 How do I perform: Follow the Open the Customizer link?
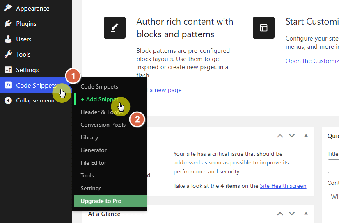pyautogui.click(x=312, y=61)
